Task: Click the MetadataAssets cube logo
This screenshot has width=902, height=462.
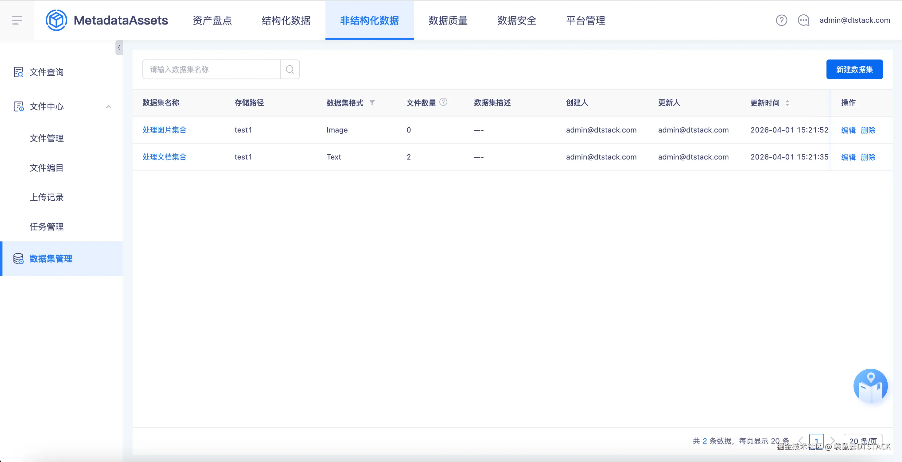Action: point(56,20)
